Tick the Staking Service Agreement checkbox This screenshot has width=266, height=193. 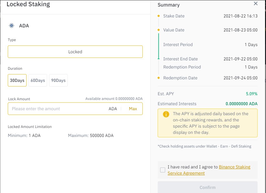[x=163, y=170]
